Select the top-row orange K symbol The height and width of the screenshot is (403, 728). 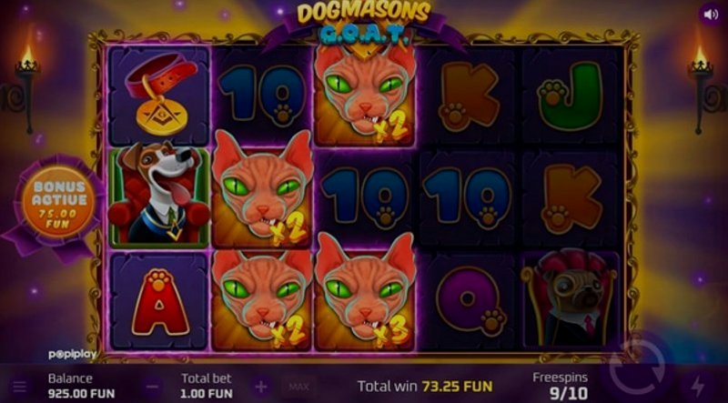(x=469, y=97)
